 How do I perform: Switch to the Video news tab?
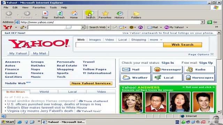101,92
